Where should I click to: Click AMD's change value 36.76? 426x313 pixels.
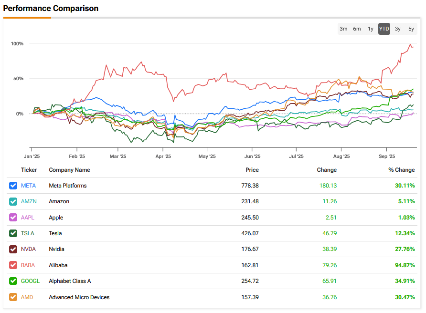pos(330,297)
